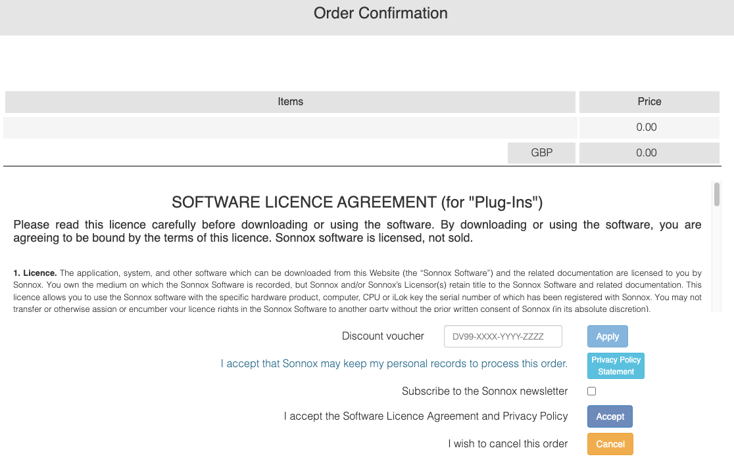Click the Items column header
Image resolution: width=734 pixels, height=467 pixels.
pyautogui.click(x=290, y=102)
